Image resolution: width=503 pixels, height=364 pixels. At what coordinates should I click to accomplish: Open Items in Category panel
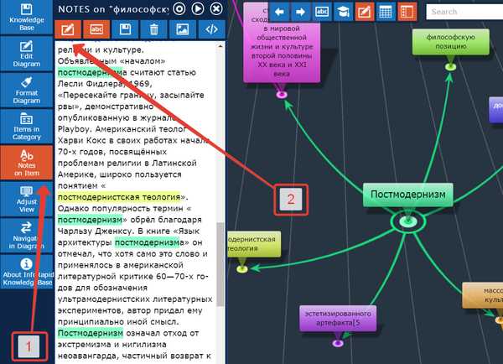27,126
